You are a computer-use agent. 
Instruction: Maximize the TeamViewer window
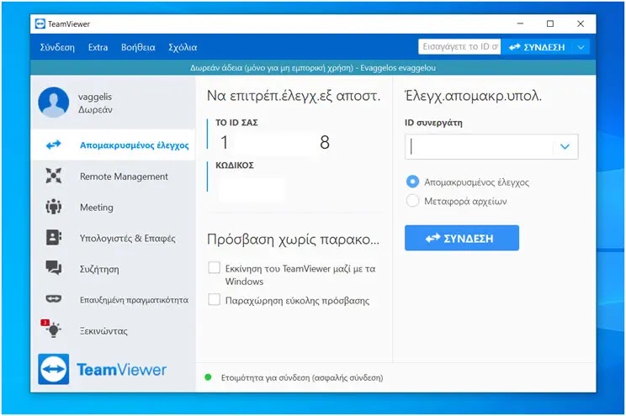point(550,24)
